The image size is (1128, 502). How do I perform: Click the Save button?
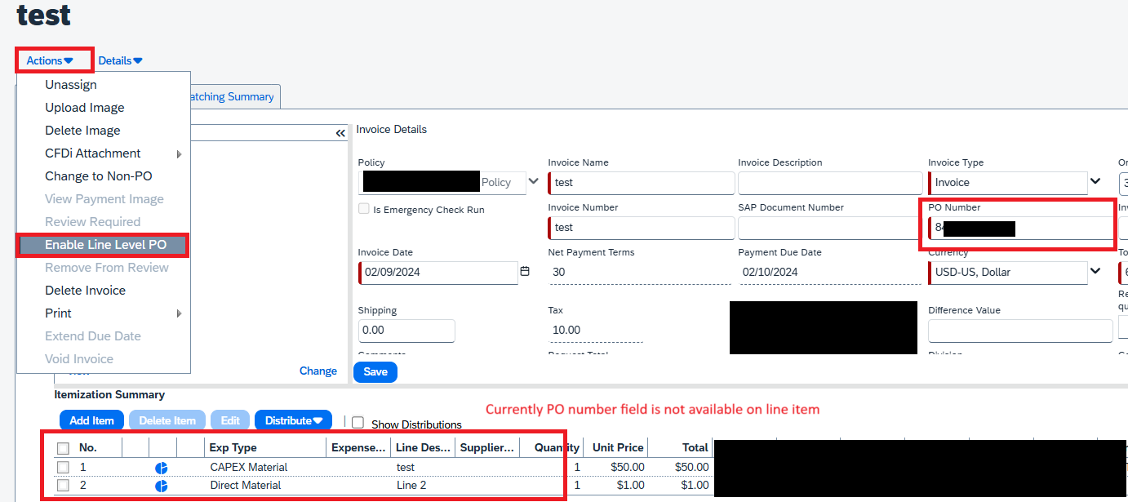coord(375,371)
